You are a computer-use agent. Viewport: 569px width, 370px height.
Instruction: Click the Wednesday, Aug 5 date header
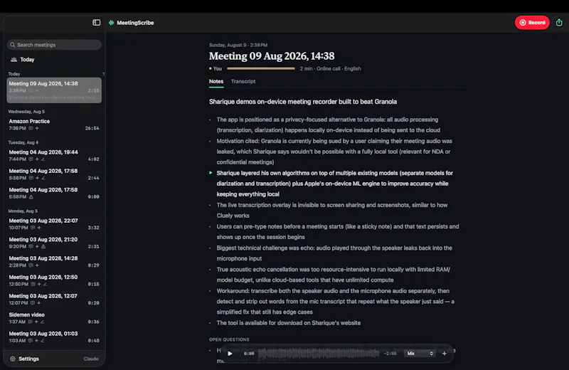click(26, 112)
